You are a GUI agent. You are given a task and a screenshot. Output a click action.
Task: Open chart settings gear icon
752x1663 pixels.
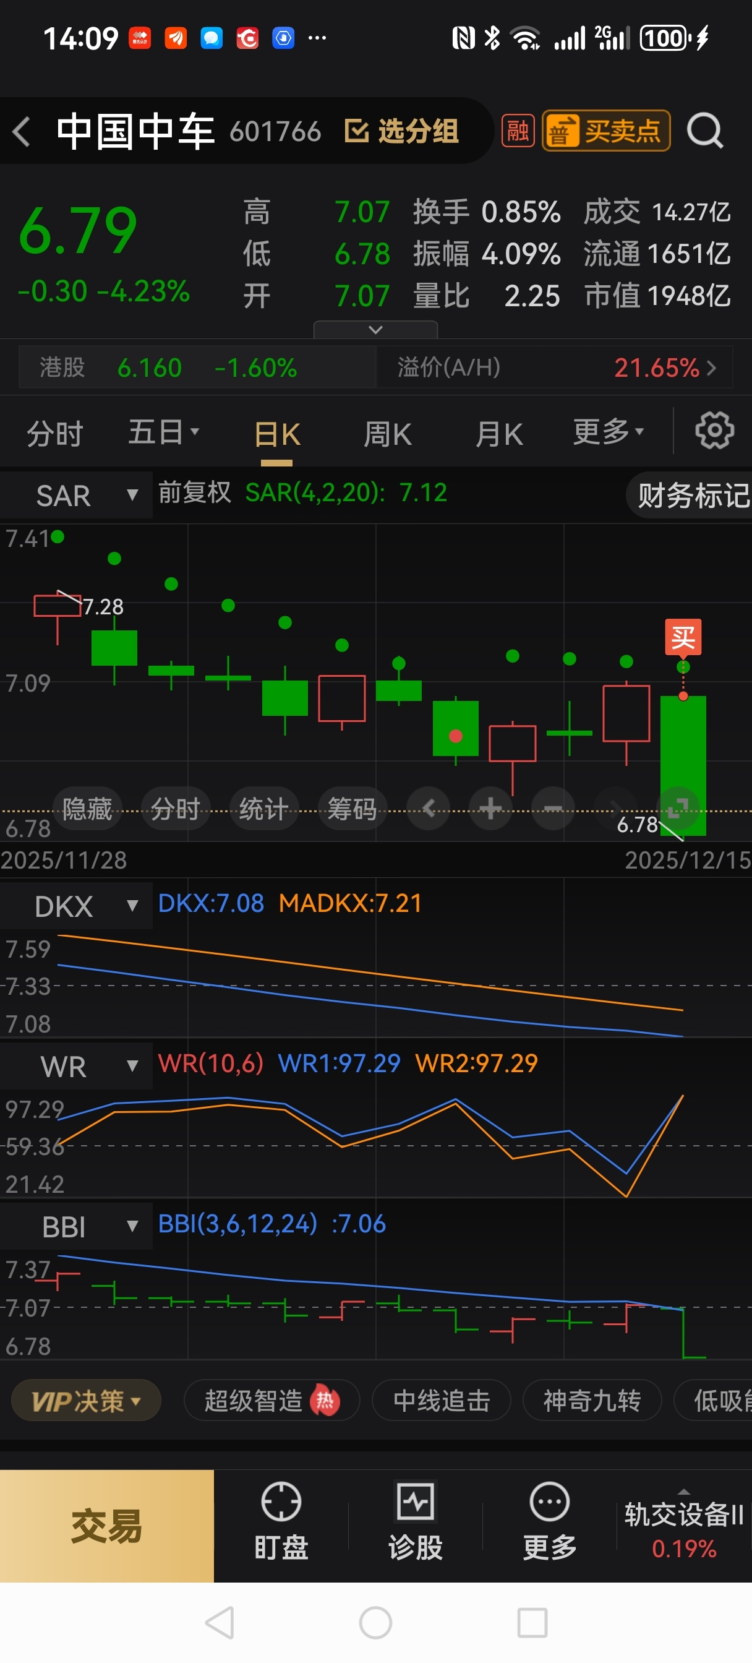click(714, 431)
